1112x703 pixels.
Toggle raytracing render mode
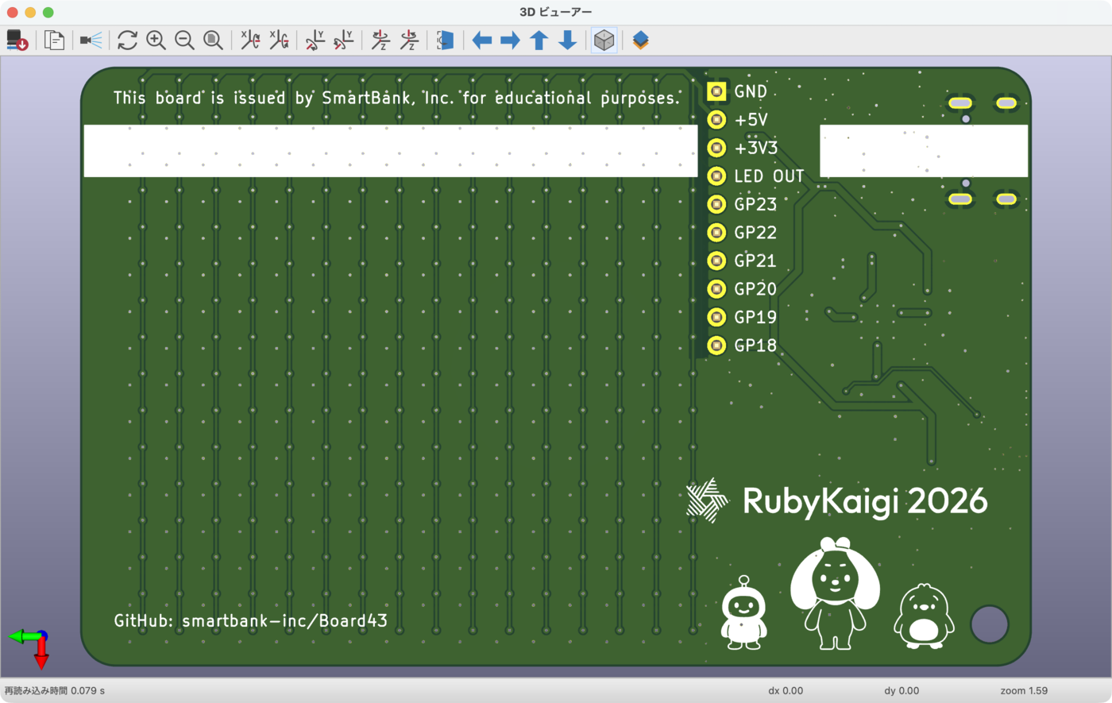(x=91, y=40)
